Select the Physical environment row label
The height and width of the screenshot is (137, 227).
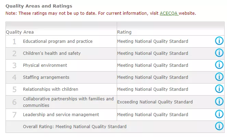click(x=45, y=65)
